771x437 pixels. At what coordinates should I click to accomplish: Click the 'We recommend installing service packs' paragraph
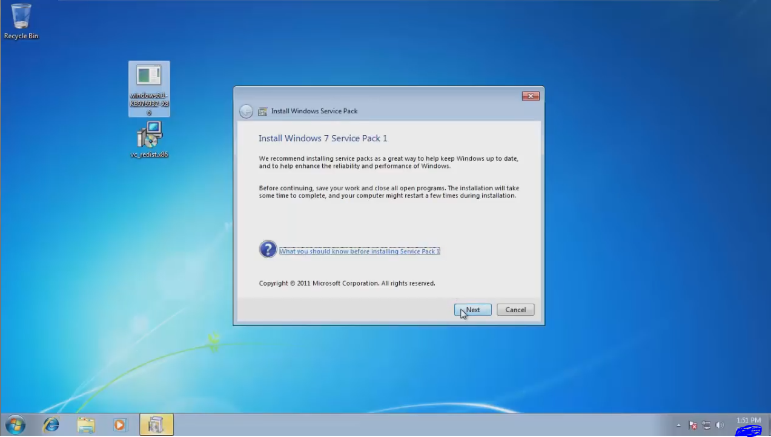click(x=388, y=162)
